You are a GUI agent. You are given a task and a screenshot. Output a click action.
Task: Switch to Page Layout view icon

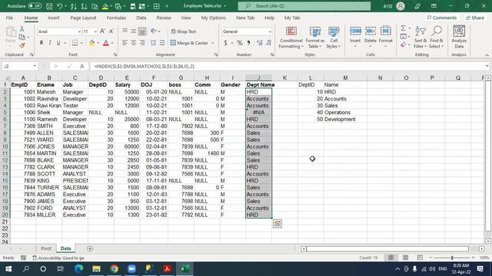point(405,258)
